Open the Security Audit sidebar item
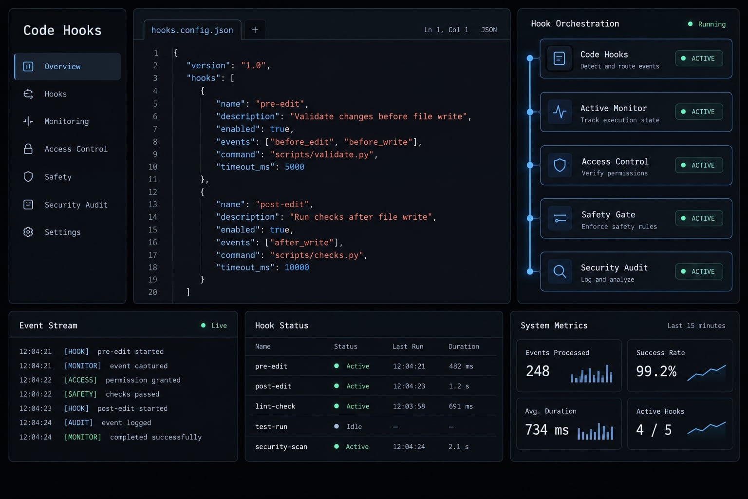Screen dimensions: 748x499 [67, 205]
